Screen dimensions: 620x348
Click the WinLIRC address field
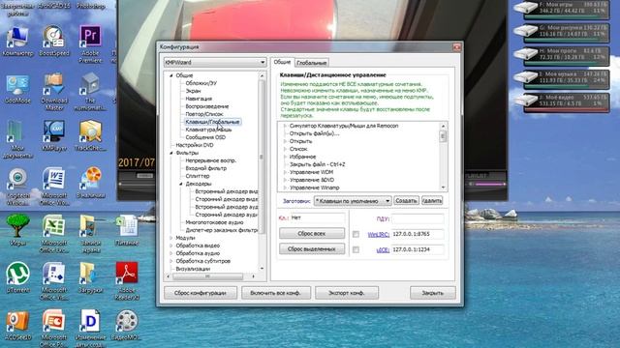pos(418,234)
